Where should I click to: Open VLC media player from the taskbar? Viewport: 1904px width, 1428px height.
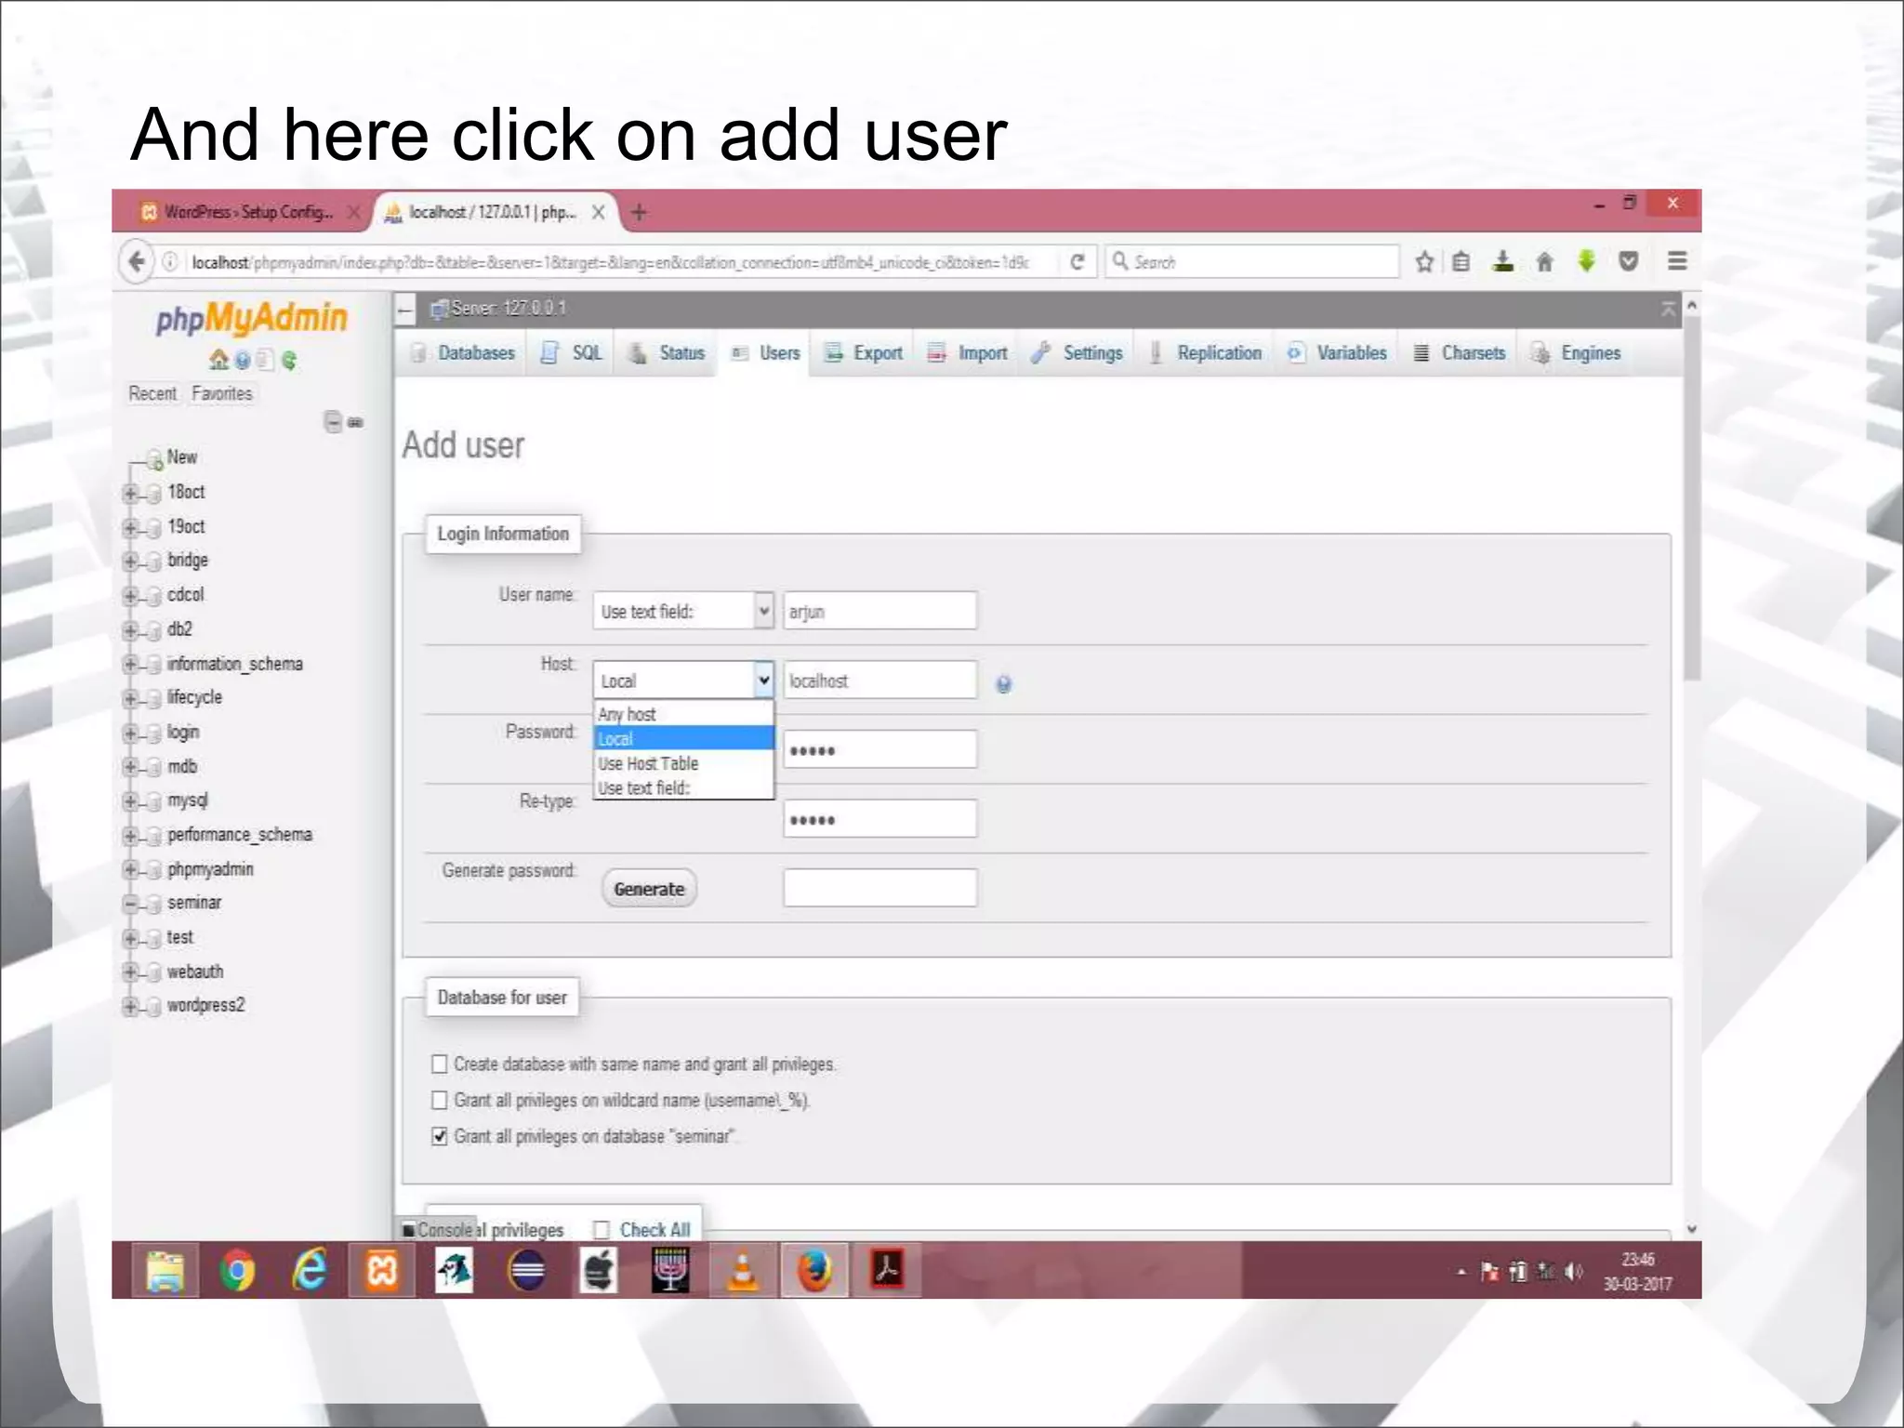(742, 1270)
